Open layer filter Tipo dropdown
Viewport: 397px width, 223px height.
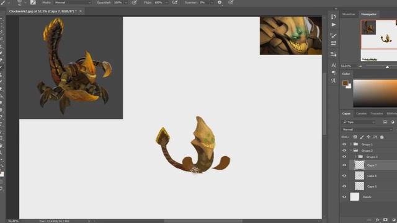coord(359,122)
